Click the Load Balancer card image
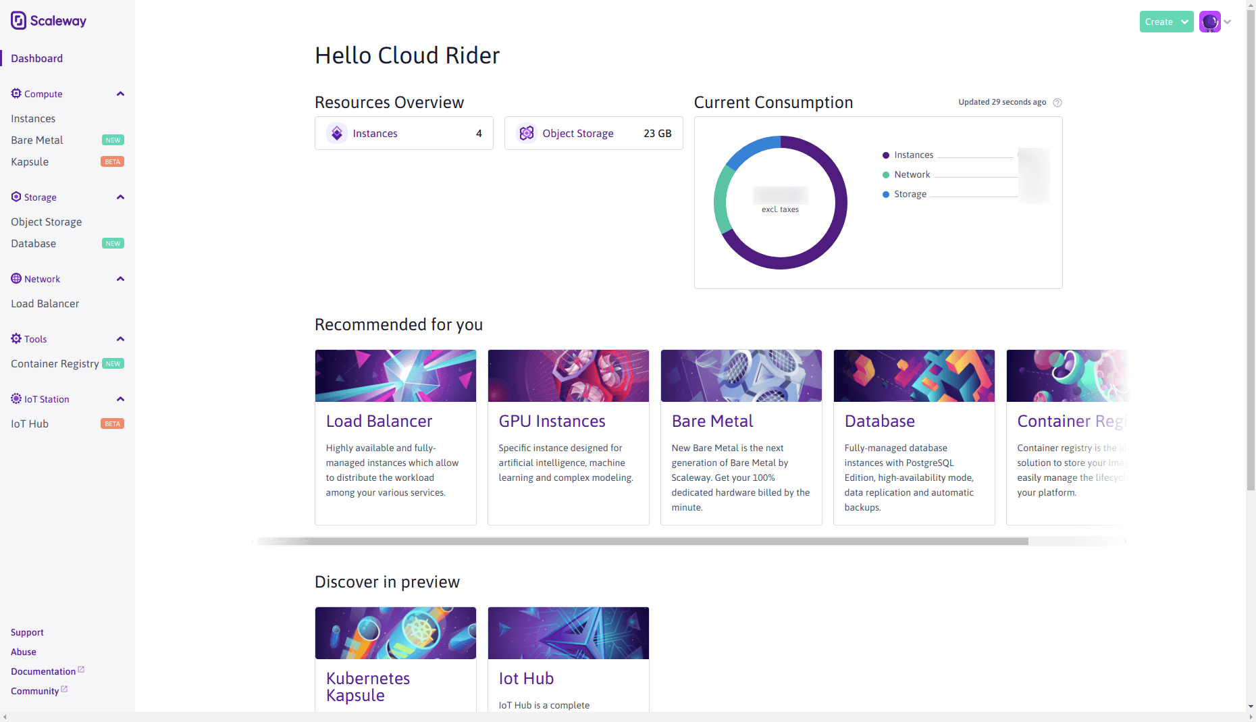This screenshot has width=1256, height=722. click(x=396, y=376)
